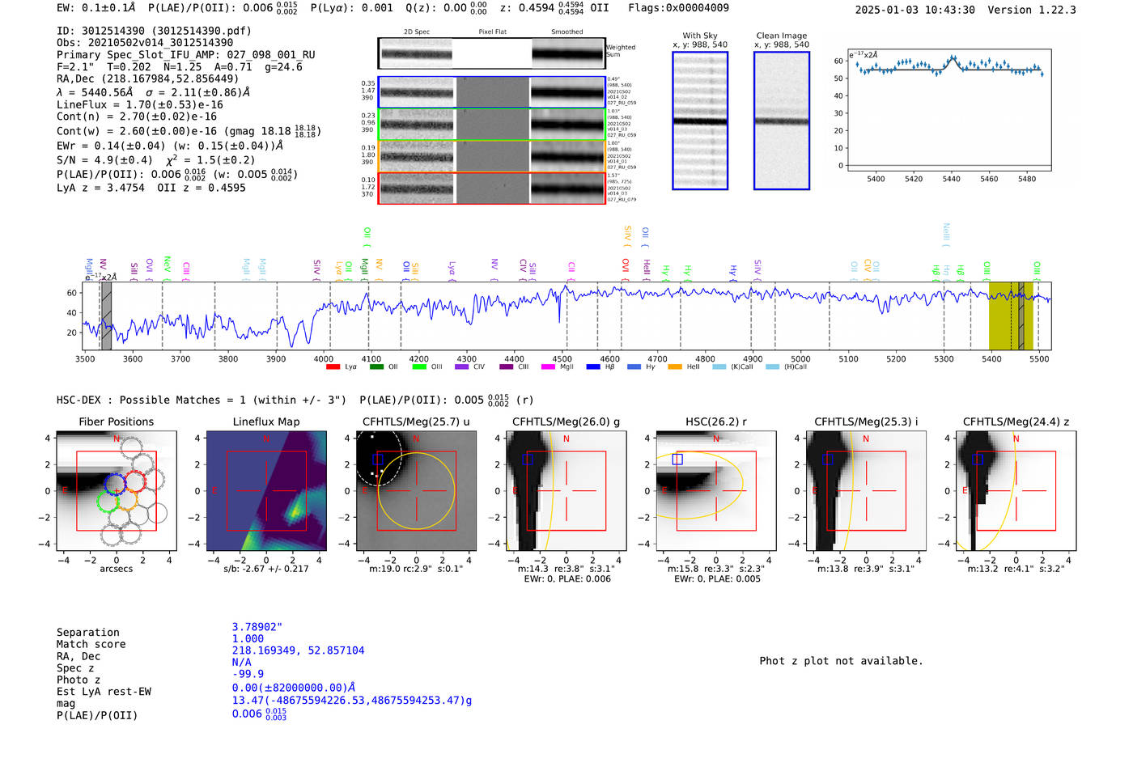Click the Phot z plot not available message
The width and height of the screenshot is (1133, 771).
841,661
